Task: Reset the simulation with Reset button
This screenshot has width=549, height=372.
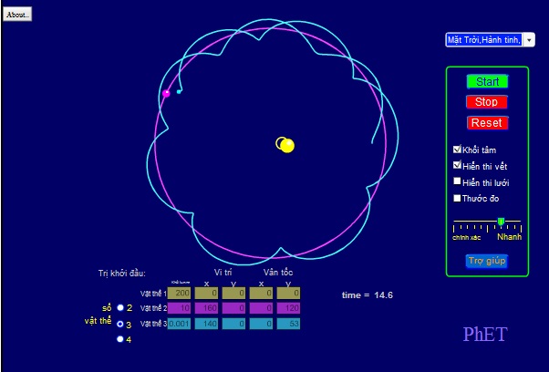Action: [x=487, y=123]
